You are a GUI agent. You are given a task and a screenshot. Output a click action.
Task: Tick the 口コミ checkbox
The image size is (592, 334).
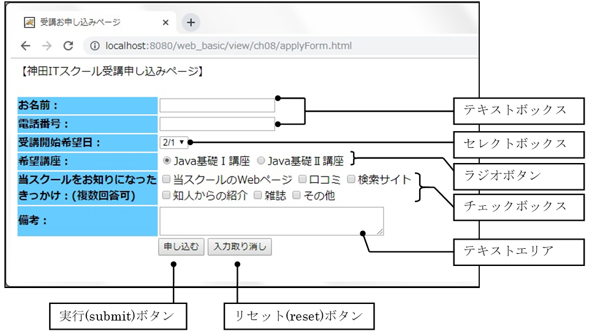pyautogui.click(x=302, y=180)
